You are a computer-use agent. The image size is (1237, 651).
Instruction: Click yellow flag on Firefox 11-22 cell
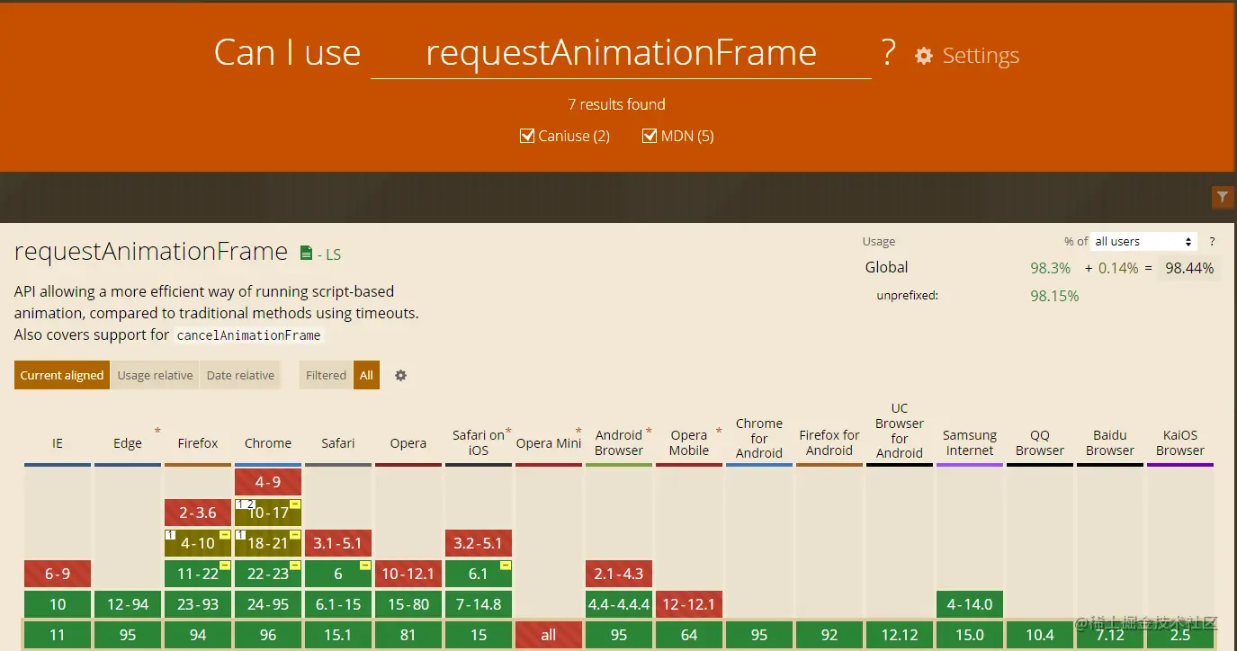click(x=225, y=566)
